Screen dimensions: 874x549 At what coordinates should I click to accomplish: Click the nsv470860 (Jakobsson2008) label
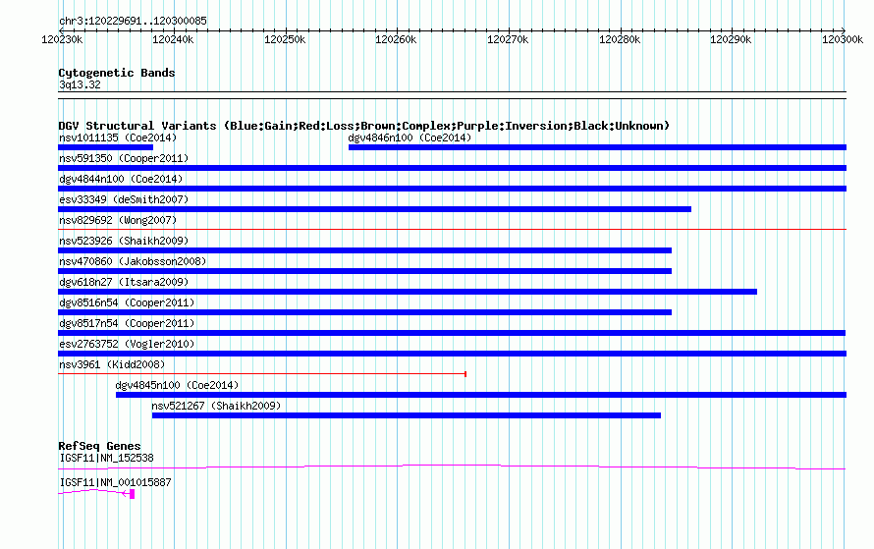click(133, 261)
